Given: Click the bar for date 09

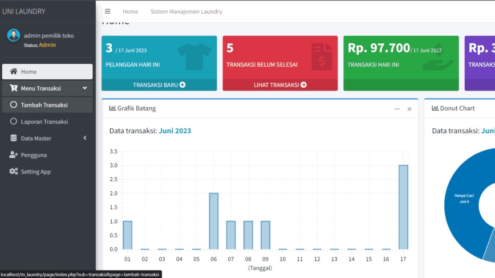Looking at the screenshot, I should tap(265, 235).
